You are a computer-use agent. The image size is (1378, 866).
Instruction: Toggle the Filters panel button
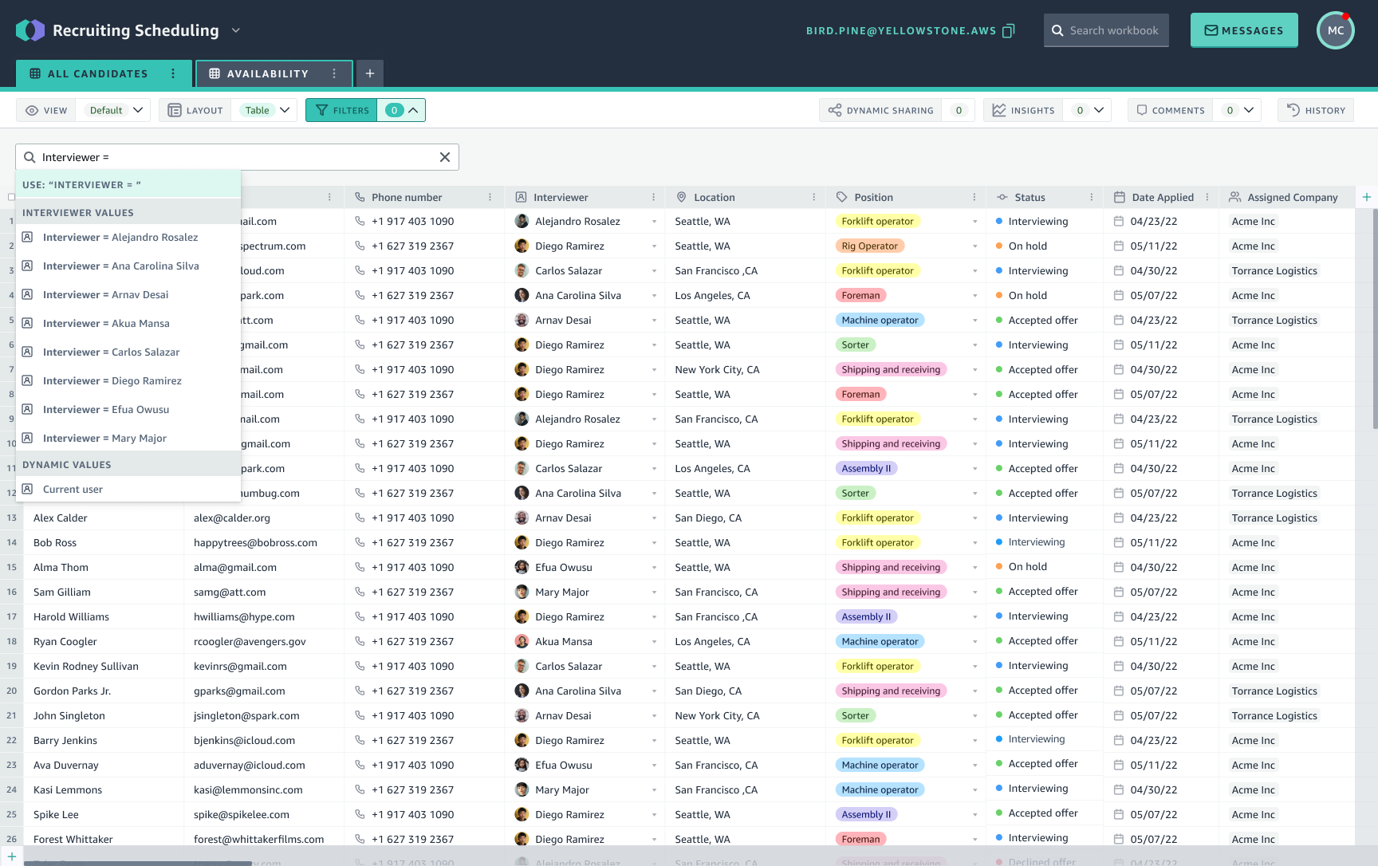(342, 110)
